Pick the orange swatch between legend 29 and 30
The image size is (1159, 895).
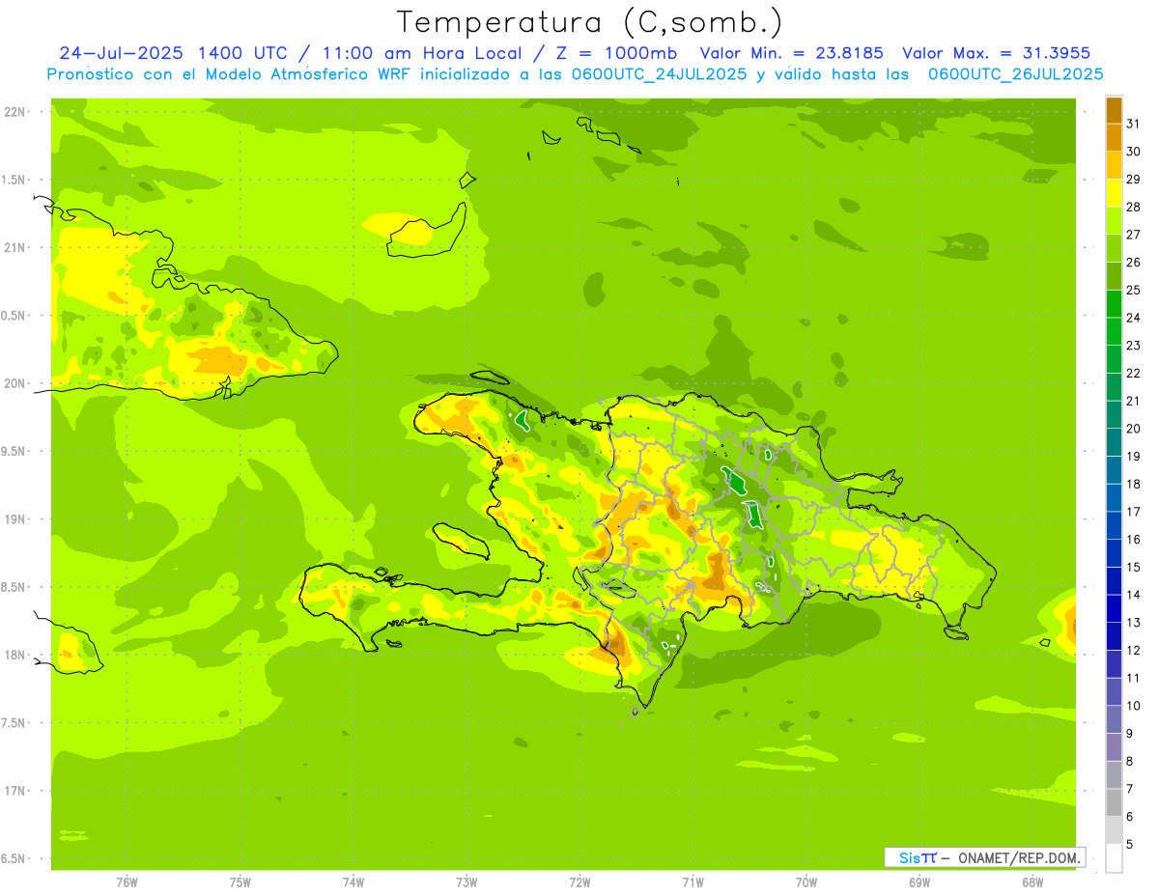pos(1115,165)
